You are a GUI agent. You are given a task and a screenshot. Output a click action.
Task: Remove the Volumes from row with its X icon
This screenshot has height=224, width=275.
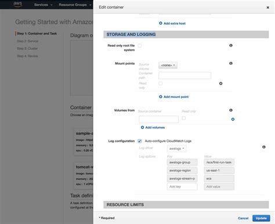tap(233, 119)
